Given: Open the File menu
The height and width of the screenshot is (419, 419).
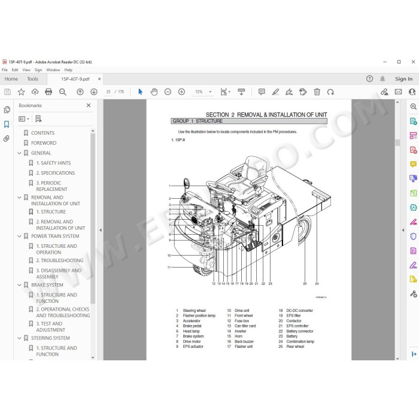Looking at the screenshot, I should 5,70.
